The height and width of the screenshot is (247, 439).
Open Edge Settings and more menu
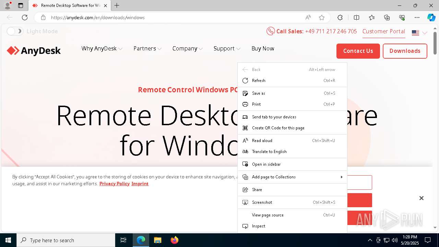pyautogui.click(x=417, y=17)
